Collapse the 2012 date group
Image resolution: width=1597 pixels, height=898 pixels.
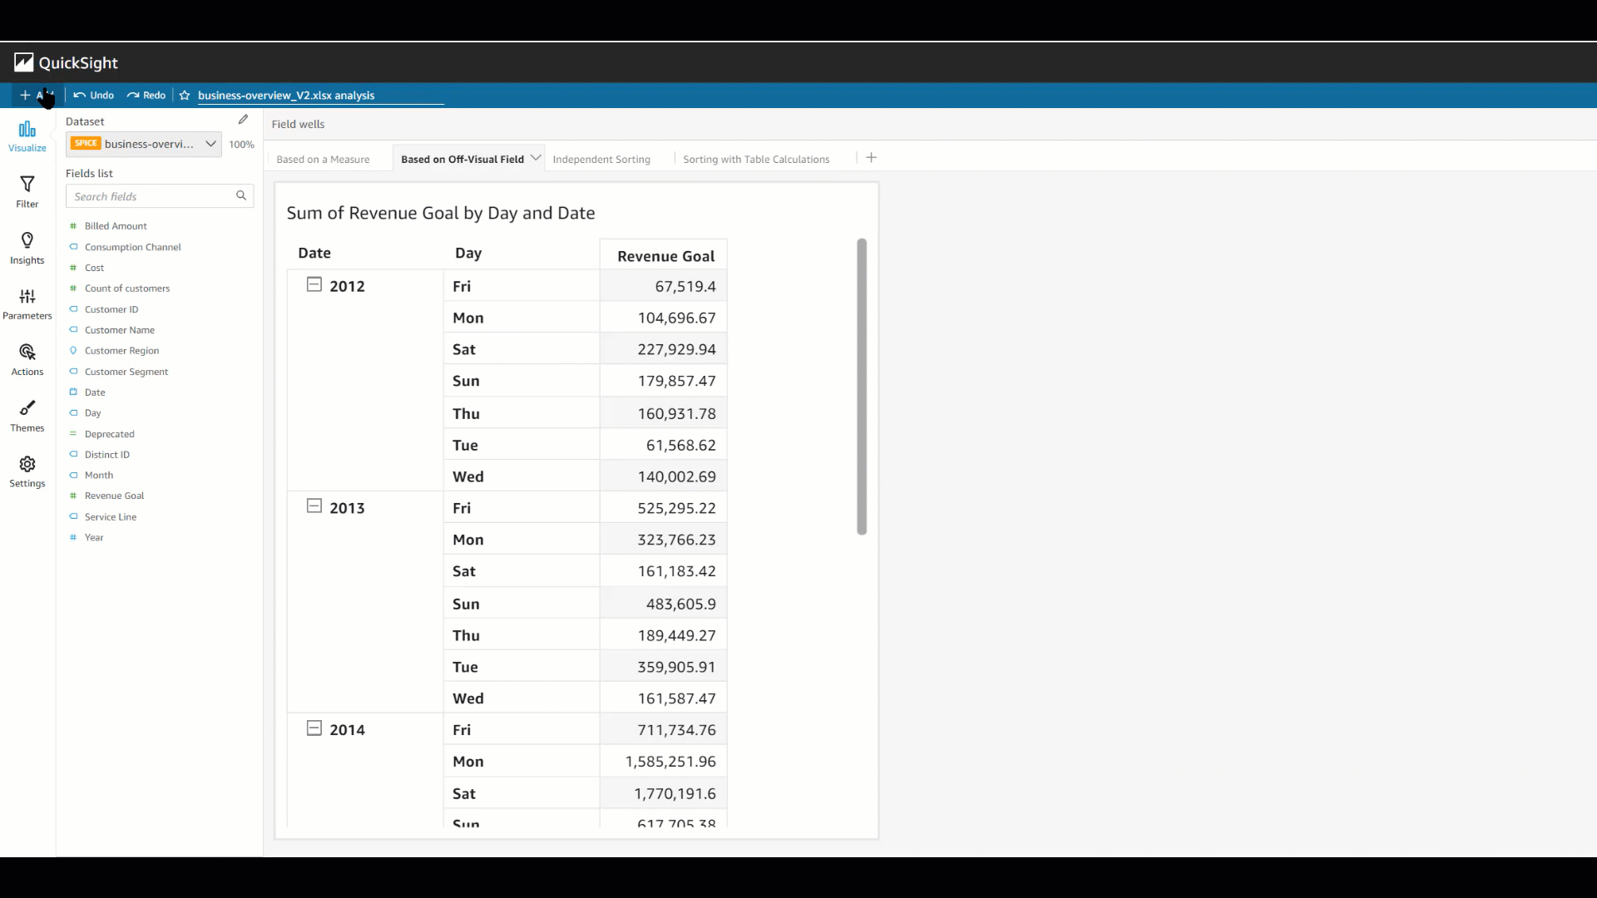coord(314,285)
